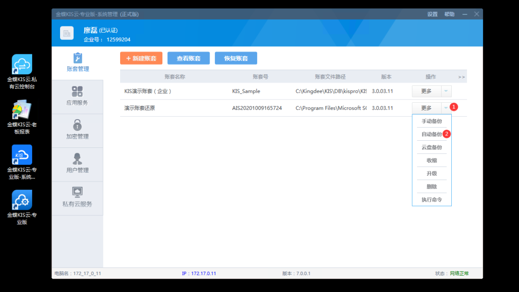The width and height of the screenshot is (519, 292).
Task: Click 更多 button for 演示账套还原 row
Action: [x=426, y=108]
